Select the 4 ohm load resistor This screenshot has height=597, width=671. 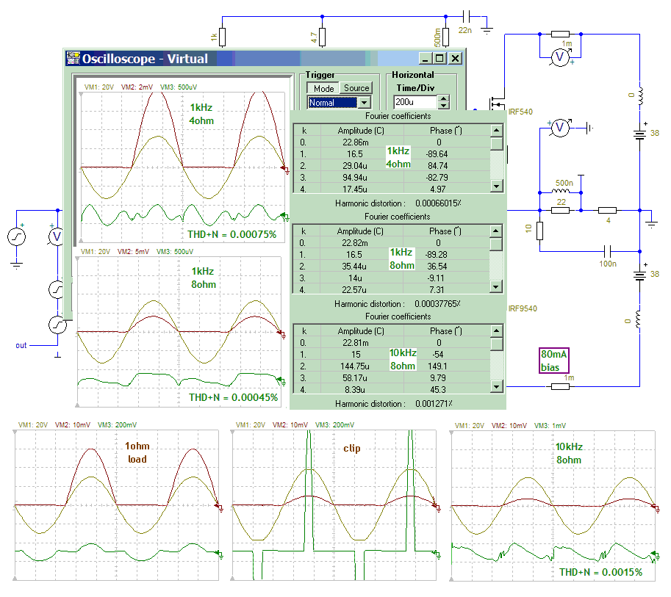(607, 210)
